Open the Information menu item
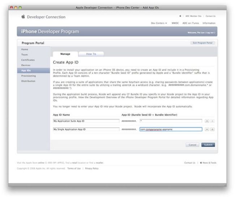The height and width of the screenshot is (198, 235). 209,23
